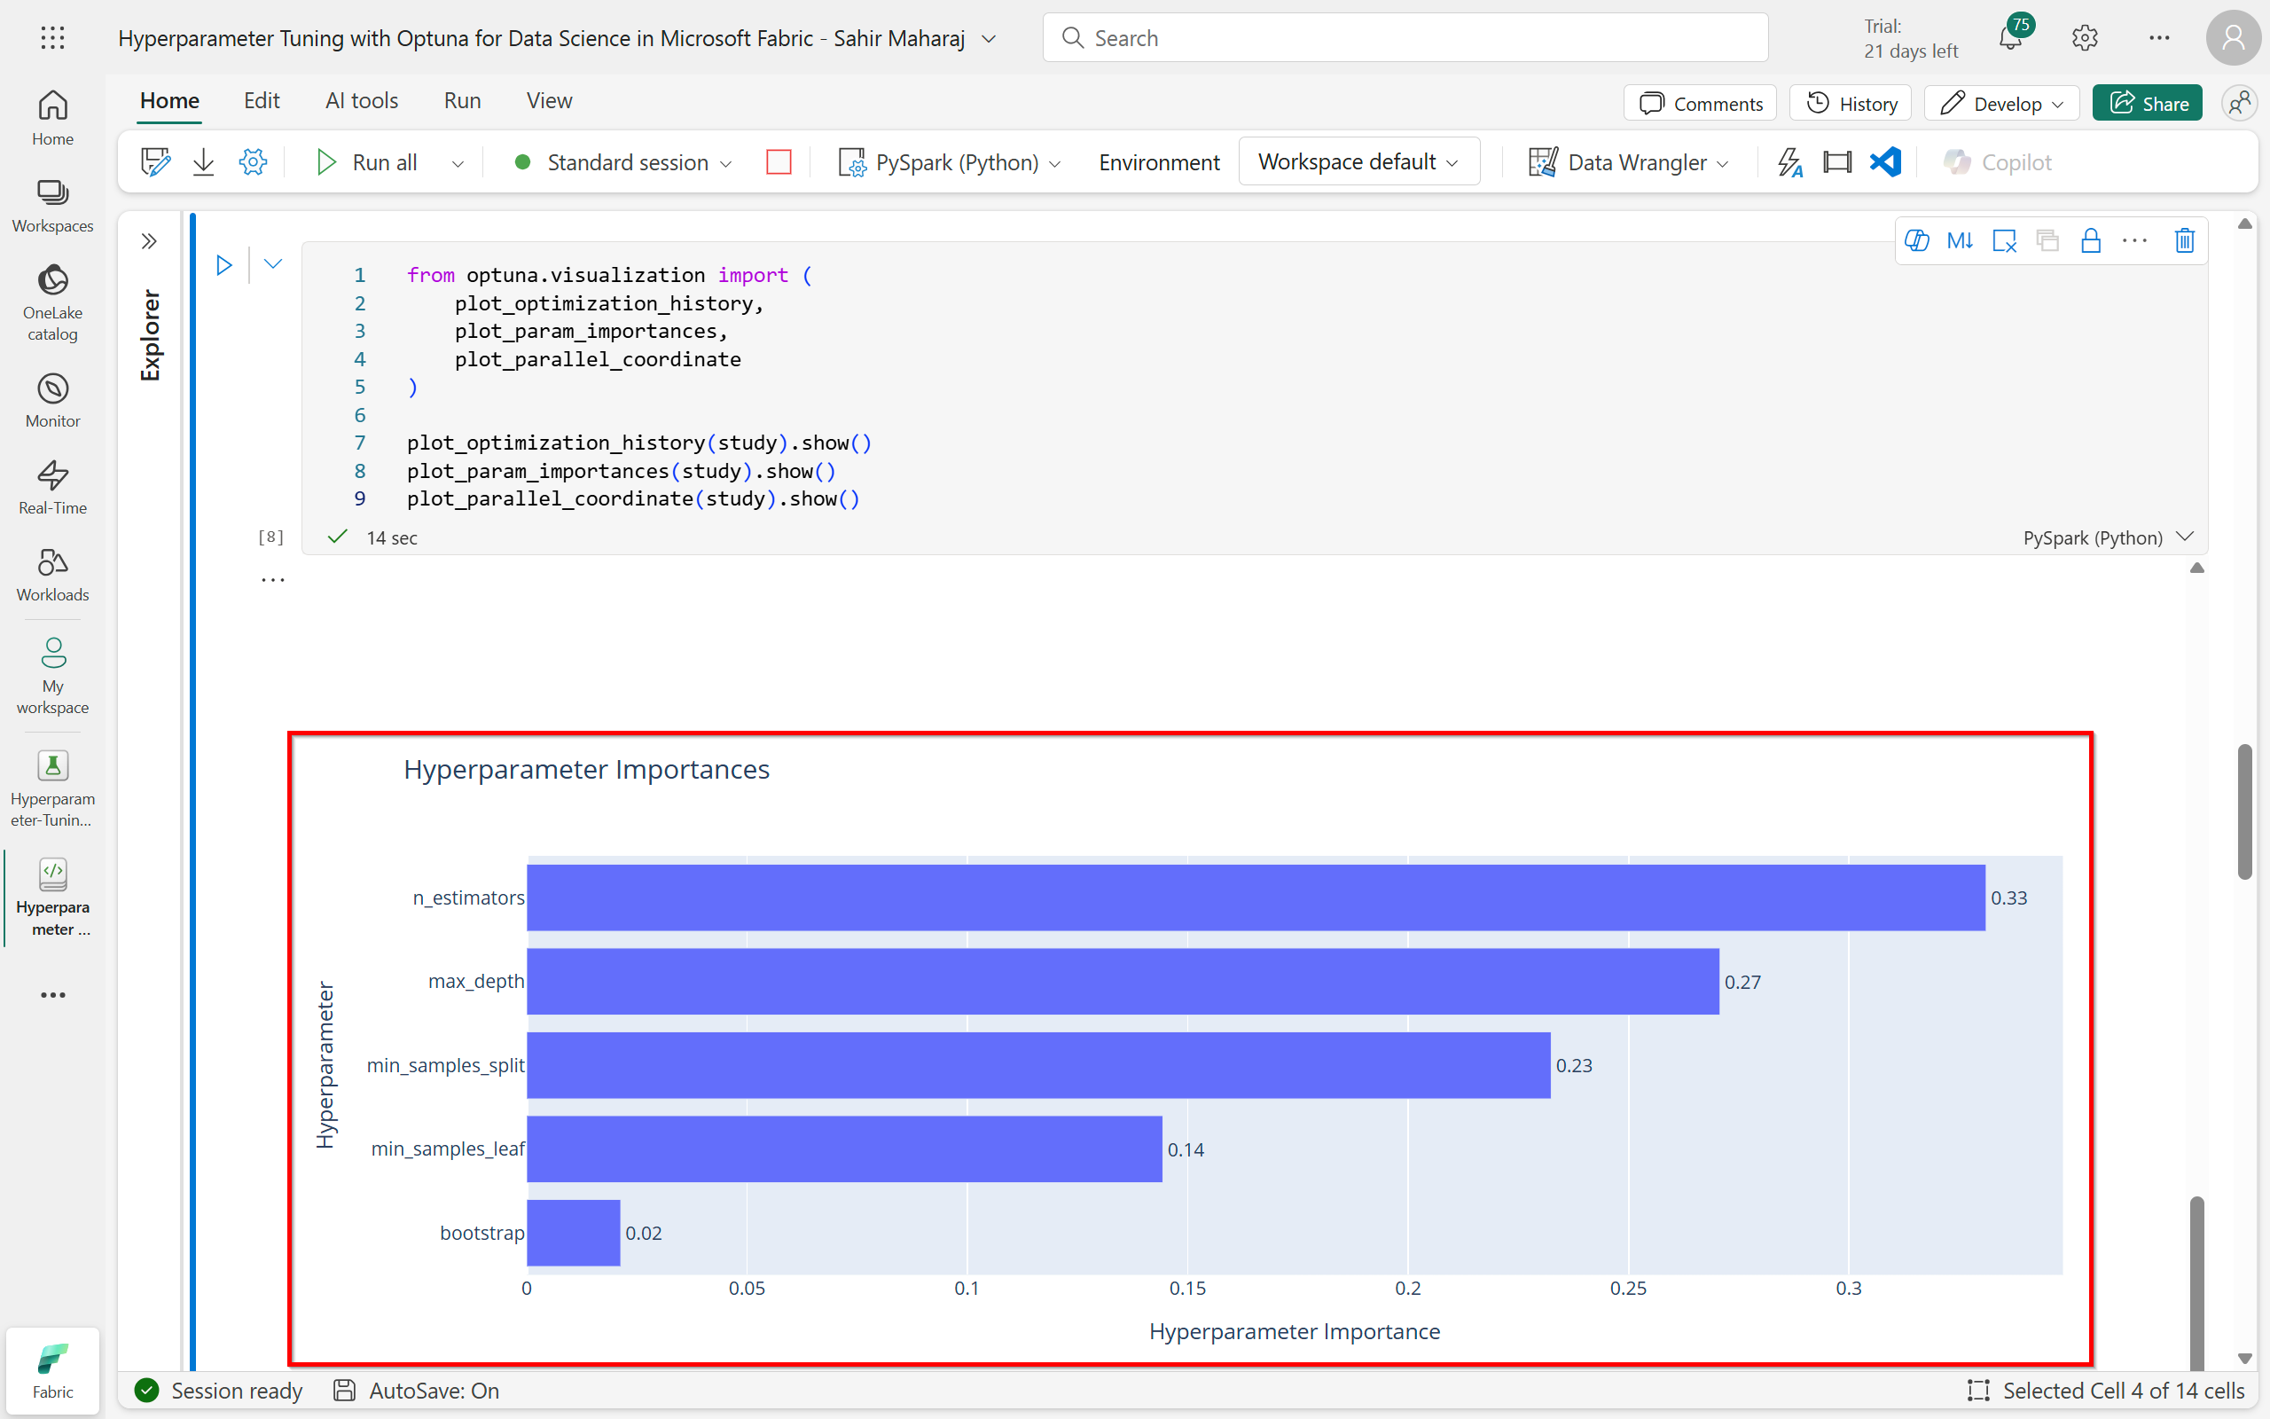Open notebook settings gear in toolbar
2270x1419 pixels.
pyautogui.click(x=253, y=162)
